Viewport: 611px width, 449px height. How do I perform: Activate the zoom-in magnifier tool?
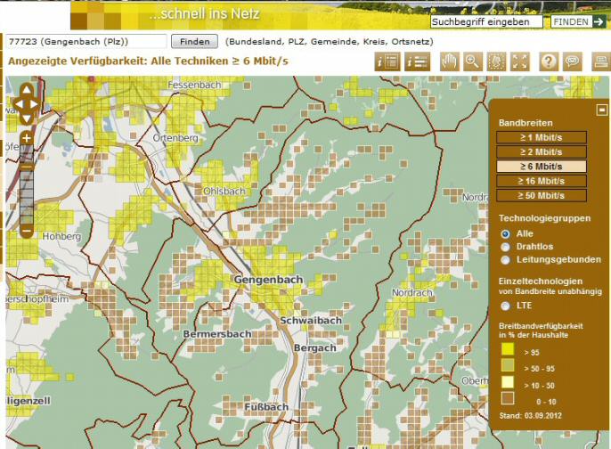tap(472, 61)
